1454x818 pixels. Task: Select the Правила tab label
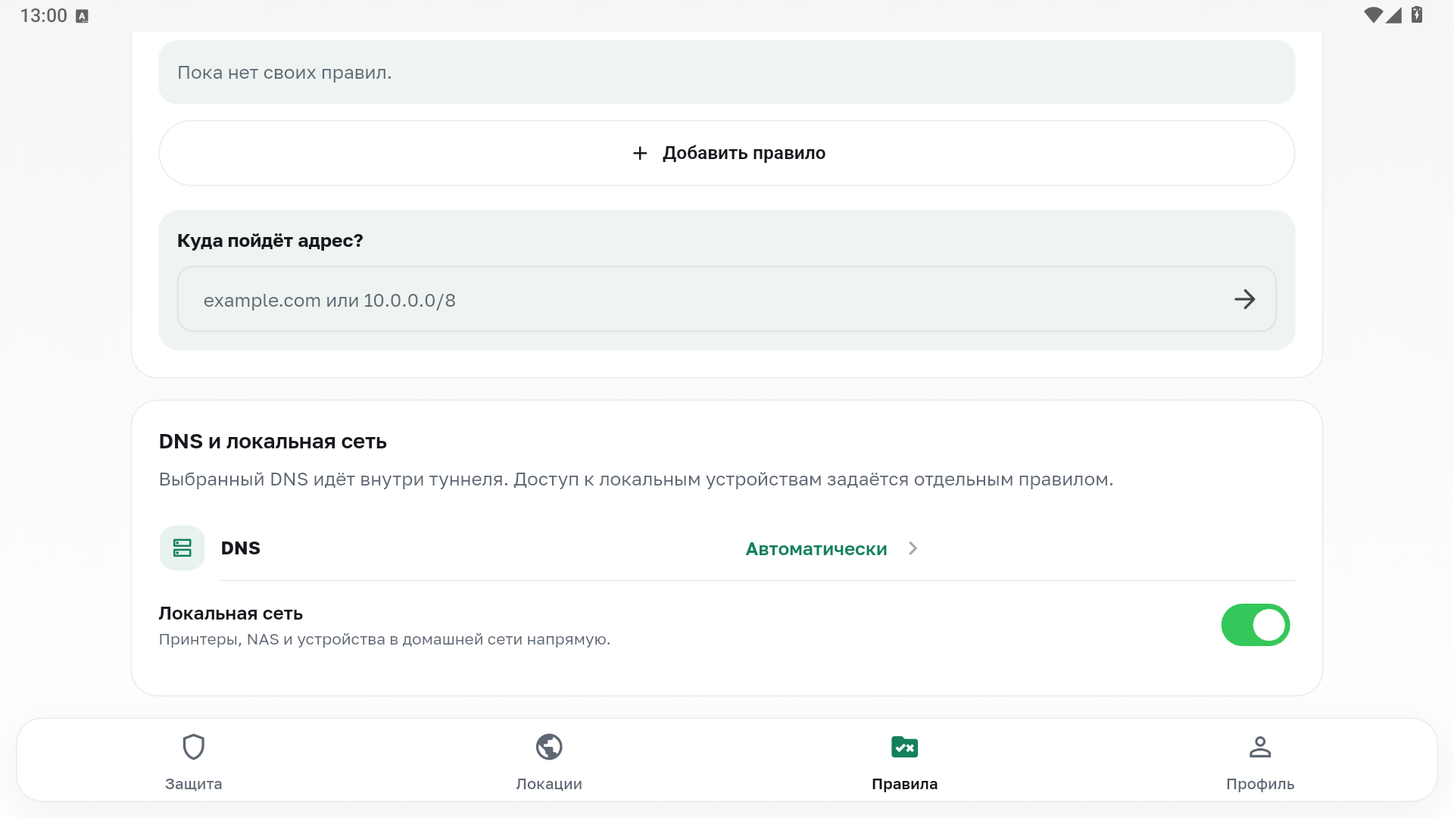coord(904,784)
